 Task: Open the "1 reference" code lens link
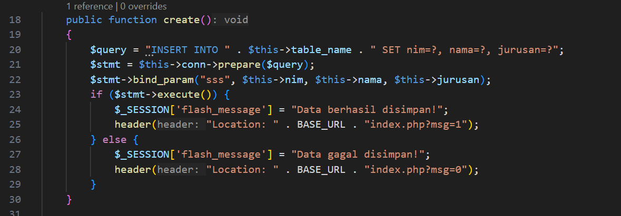87,7
